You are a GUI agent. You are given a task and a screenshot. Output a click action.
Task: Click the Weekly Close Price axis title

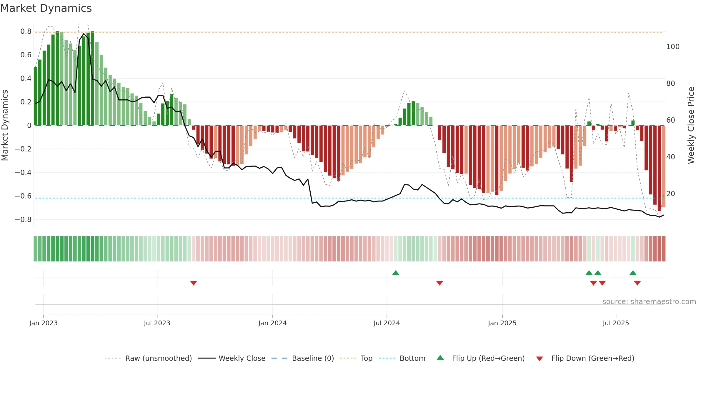[691, 125]
